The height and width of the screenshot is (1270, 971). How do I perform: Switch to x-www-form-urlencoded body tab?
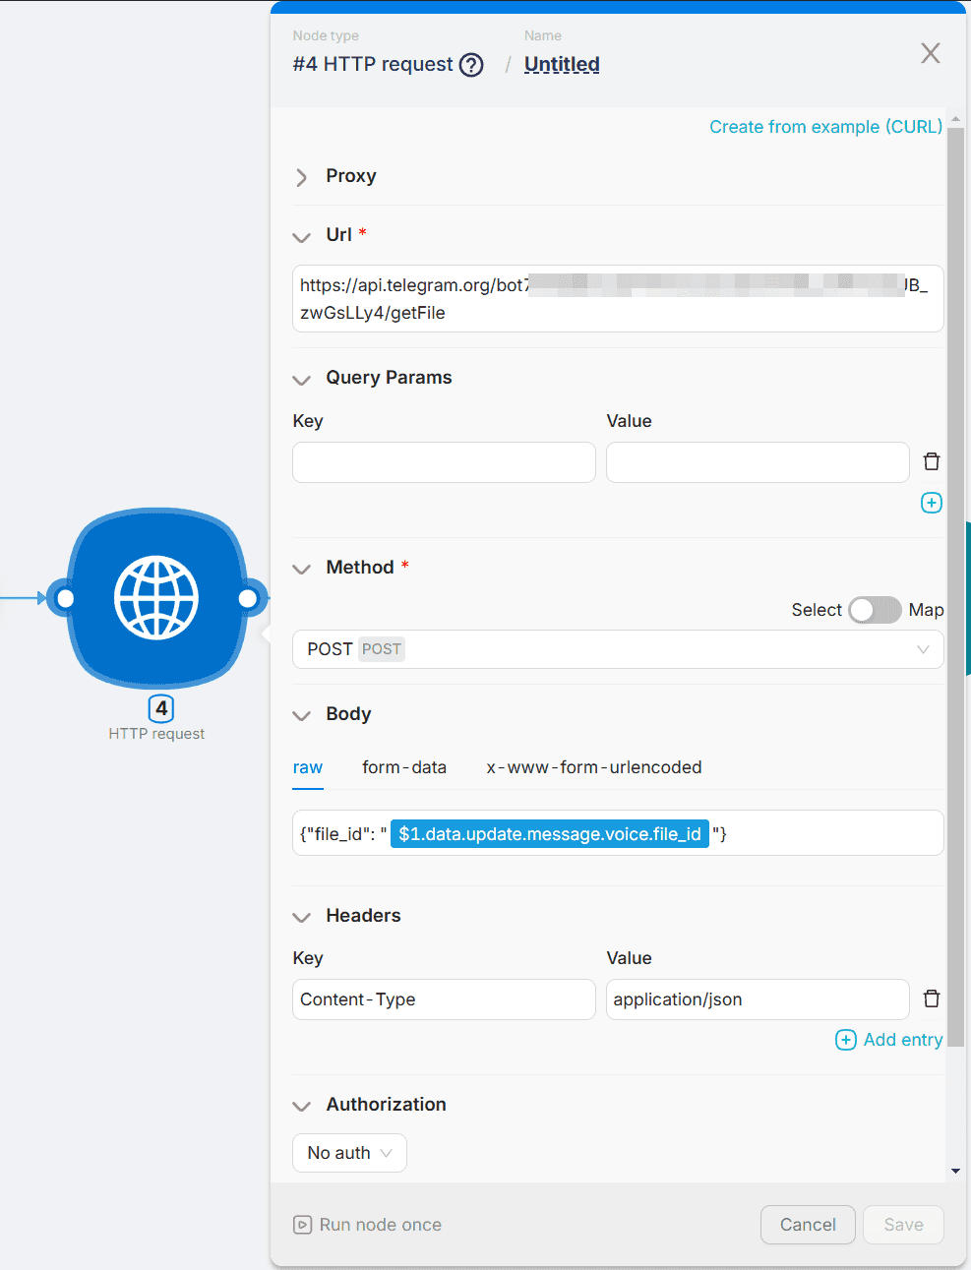(x=593, y=767)
